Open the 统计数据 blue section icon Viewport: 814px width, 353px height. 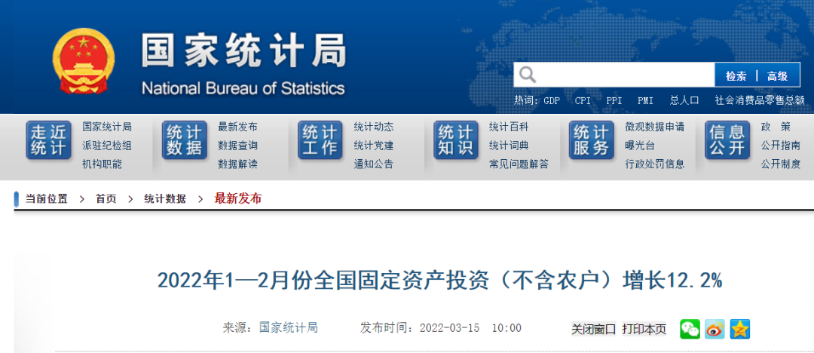pyautogui.click(x=185, y=140)
